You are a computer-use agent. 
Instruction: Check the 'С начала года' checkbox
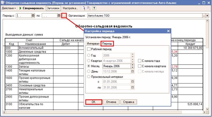[x=140, y=61]
